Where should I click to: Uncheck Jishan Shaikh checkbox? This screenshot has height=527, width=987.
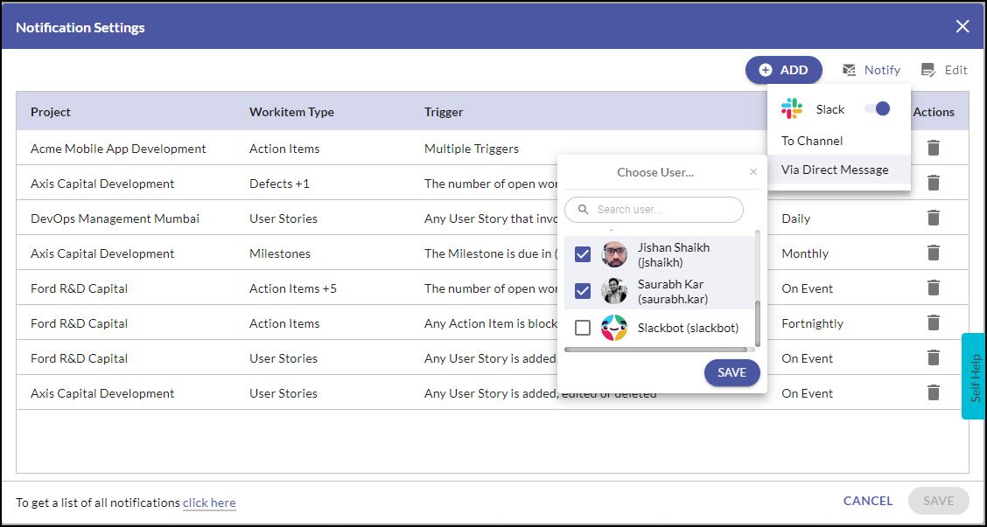pyautogui.click(x=583, y=254)
